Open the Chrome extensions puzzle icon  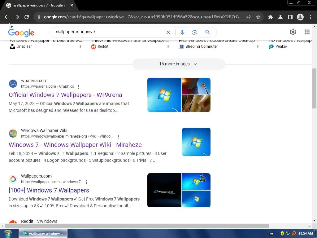pos(271,17)
